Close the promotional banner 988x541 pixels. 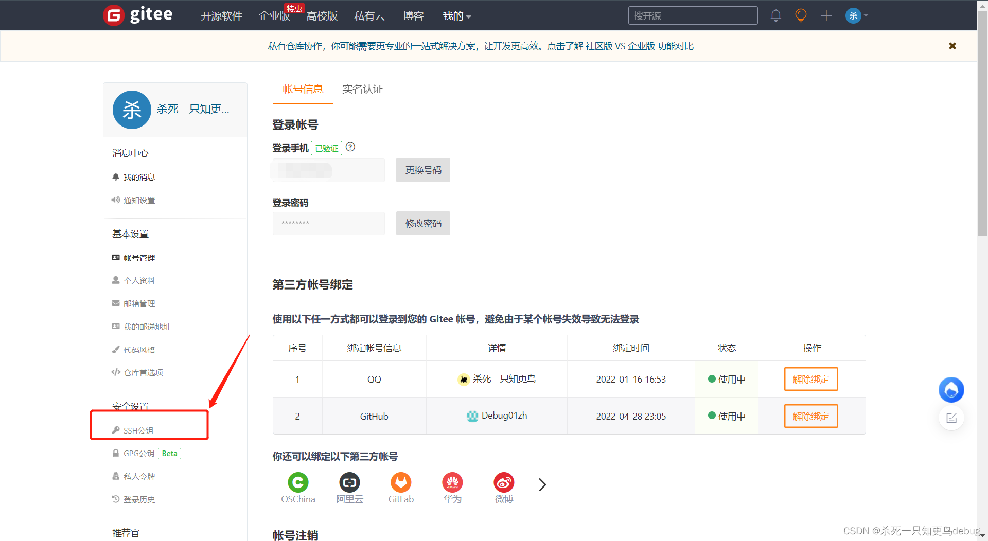[952, 46]
